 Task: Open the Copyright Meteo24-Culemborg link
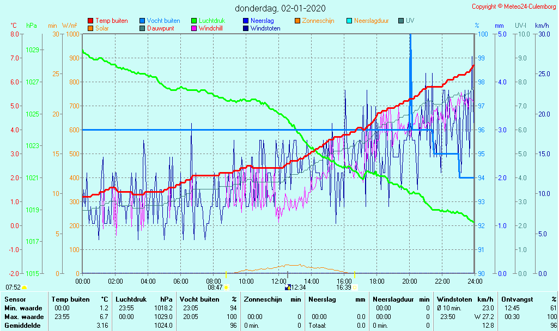[x=514, y=7]
